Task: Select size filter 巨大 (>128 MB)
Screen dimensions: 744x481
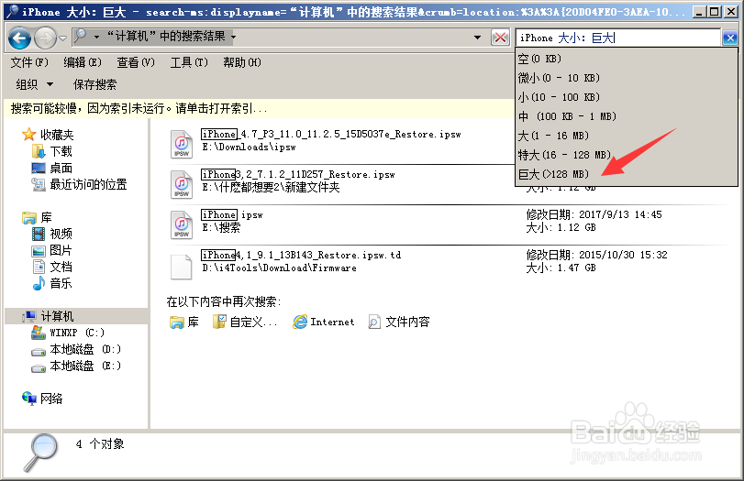Action: (626, 174)
